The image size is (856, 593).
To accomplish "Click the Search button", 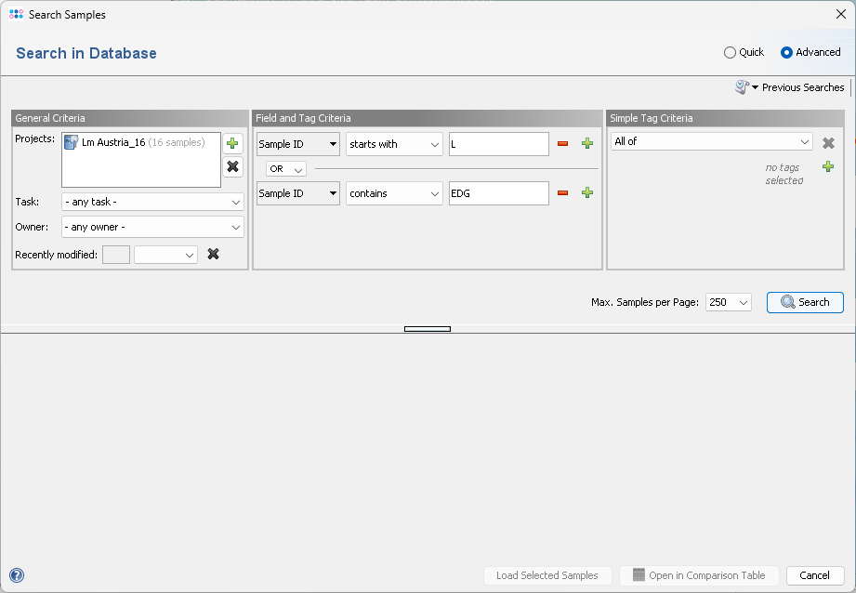I will tap(805, 302).
